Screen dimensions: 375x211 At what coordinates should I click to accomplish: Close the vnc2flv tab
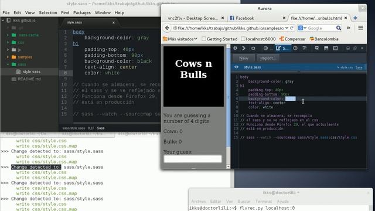[223, 18]
